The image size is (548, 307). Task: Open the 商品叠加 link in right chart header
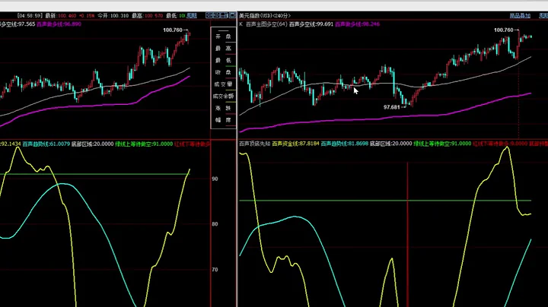pyautogui.click(x=520, y=16)
